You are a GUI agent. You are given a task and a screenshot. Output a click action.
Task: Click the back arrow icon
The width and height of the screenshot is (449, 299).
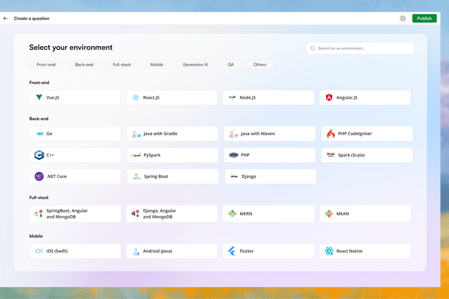(6, 19)
